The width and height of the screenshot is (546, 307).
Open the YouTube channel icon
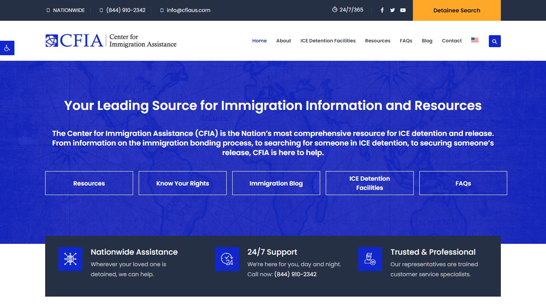[x=403, y=10]
